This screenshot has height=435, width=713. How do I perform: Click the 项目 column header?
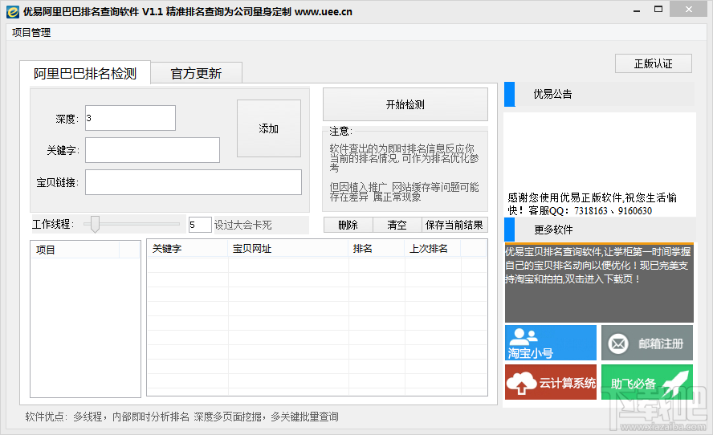coord(75,250)
